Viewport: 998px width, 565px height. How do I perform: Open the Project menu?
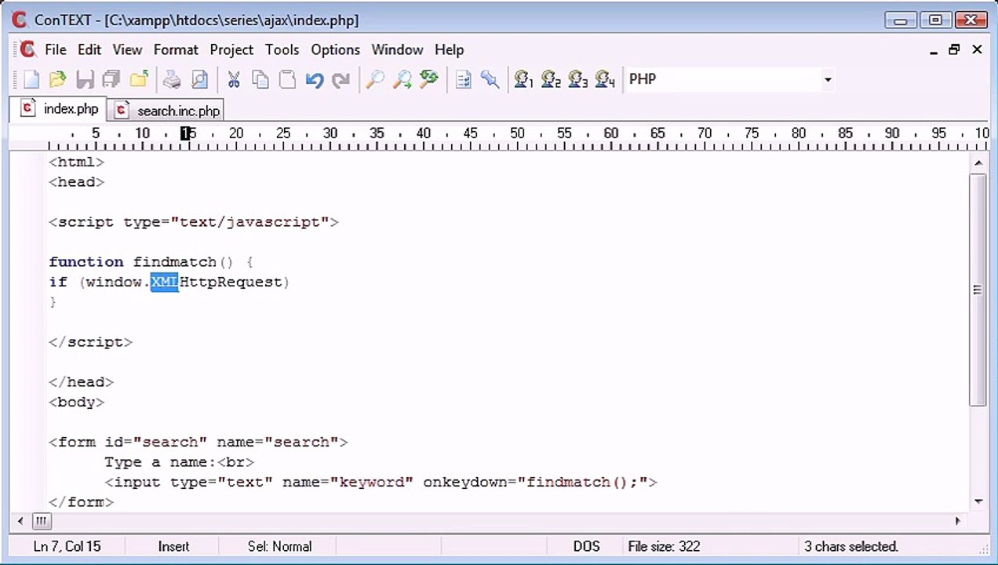point(231,49)
